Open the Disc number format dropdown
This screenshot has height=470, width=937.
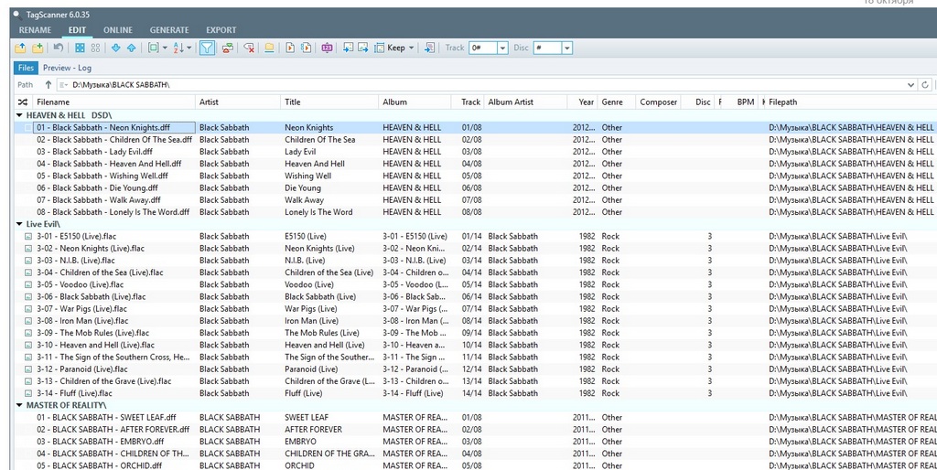pos(566,48)
